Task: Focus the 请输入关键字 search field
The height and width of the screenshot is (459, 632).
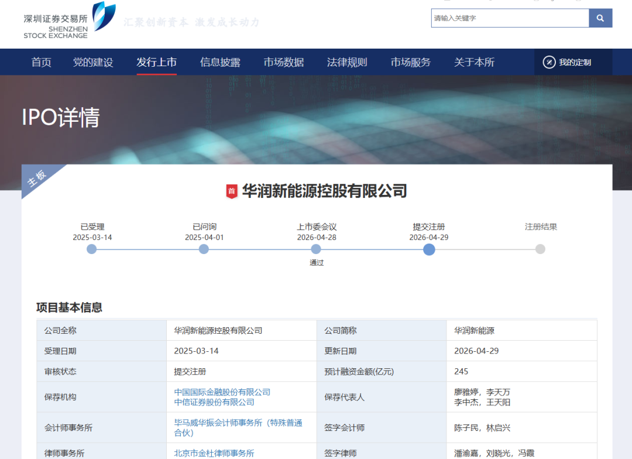Action: pos(510,18)
